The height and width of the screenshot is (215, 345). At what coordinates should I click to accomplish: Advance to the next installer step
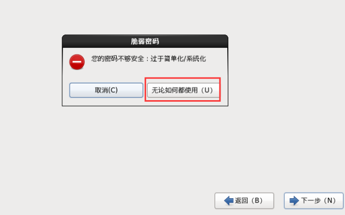314,201
